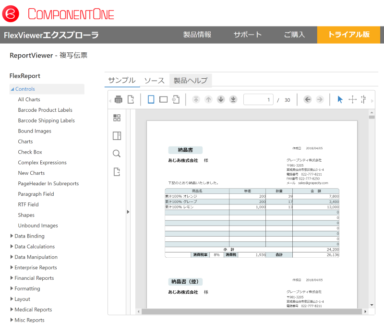Switch to the サンプル tab
Viewport: 384px width, 323px height.
122,80
